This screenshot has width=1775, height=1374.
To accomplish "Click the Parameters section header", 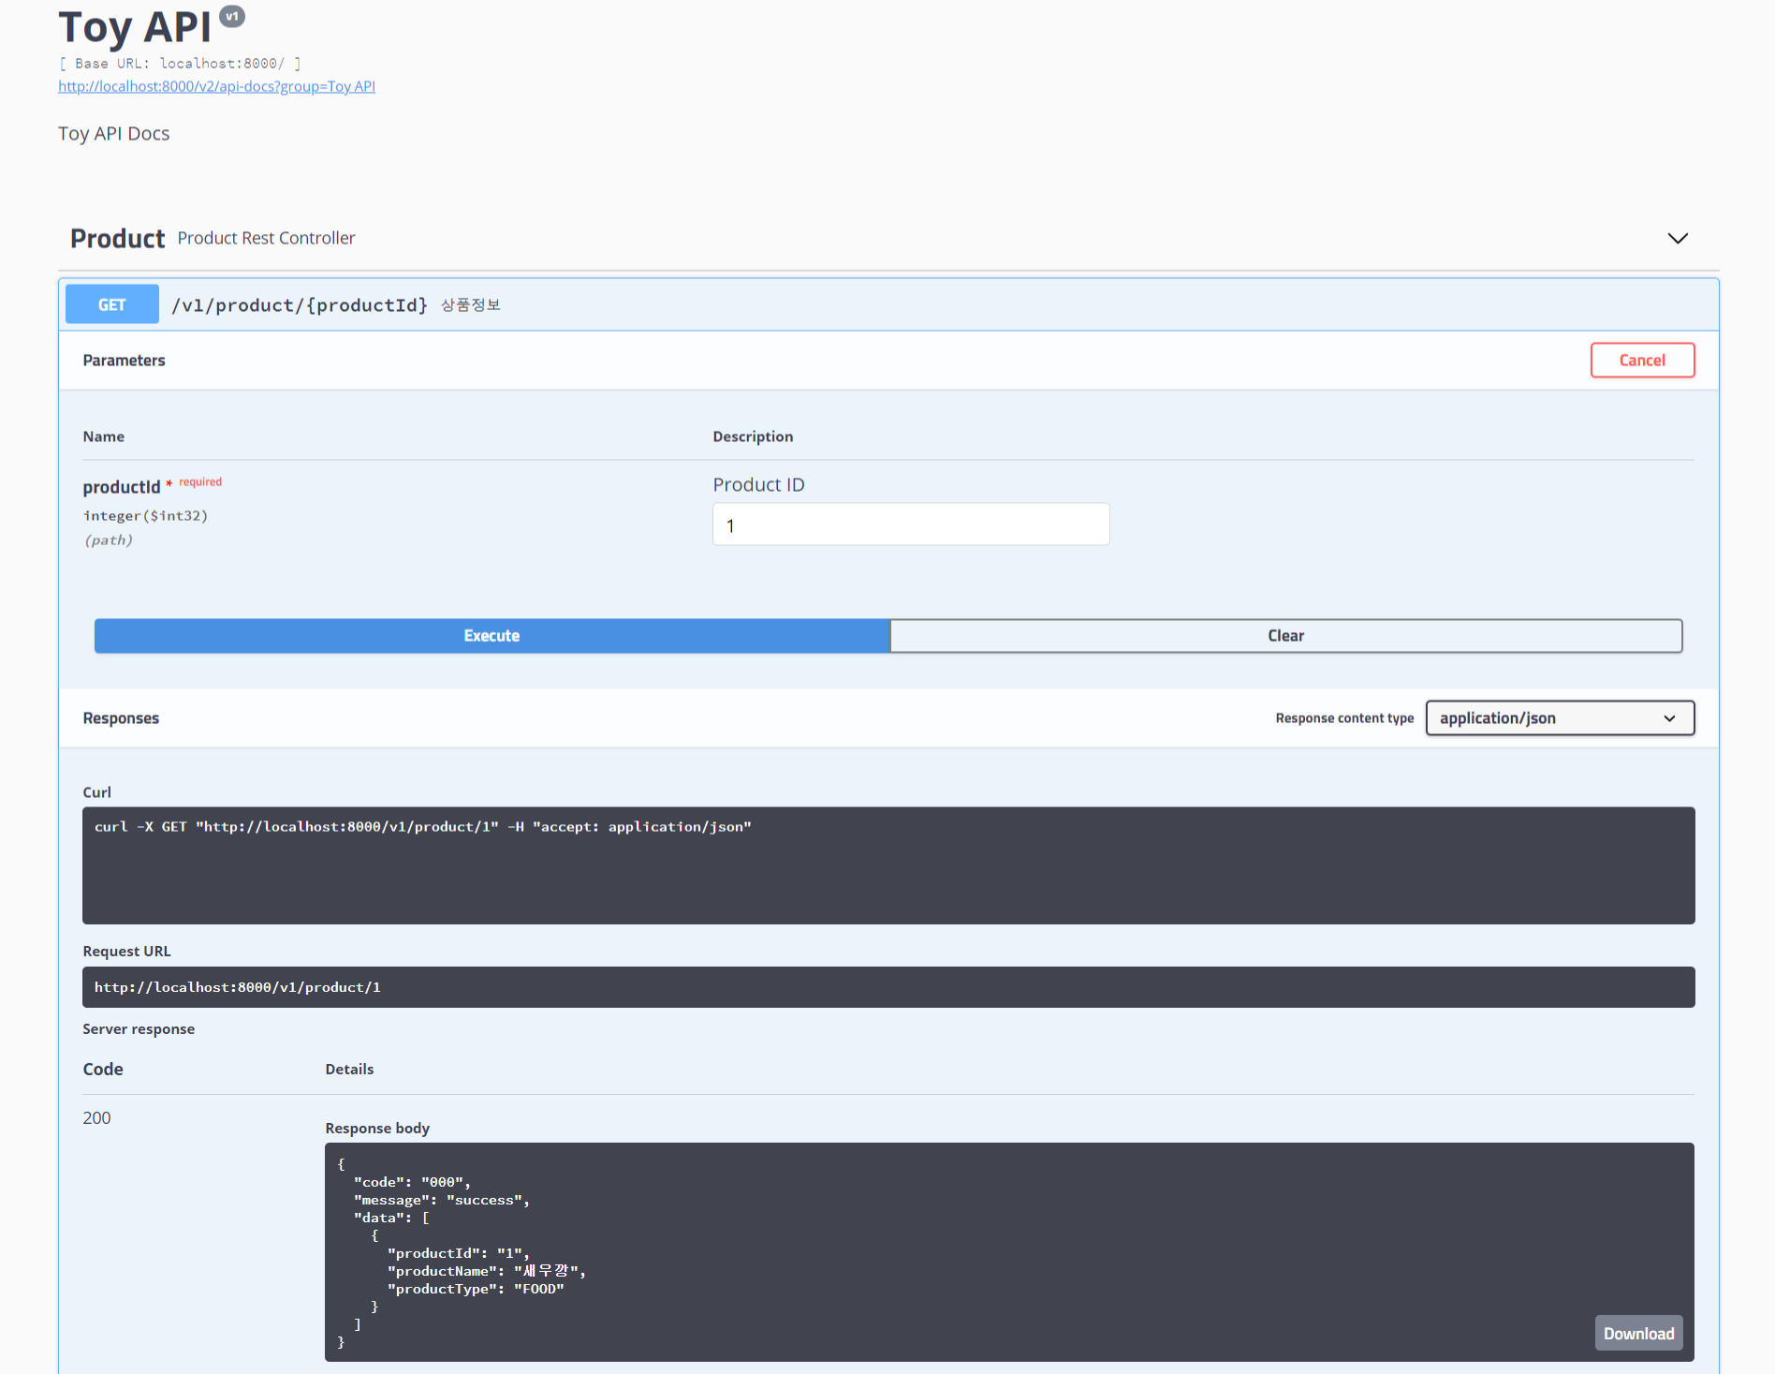I will (x=124, y=361).
